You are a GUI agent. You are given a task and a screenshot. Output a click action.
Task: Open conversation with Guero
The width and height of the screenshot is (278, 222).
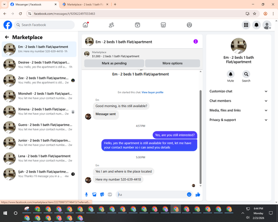[39, 127]
